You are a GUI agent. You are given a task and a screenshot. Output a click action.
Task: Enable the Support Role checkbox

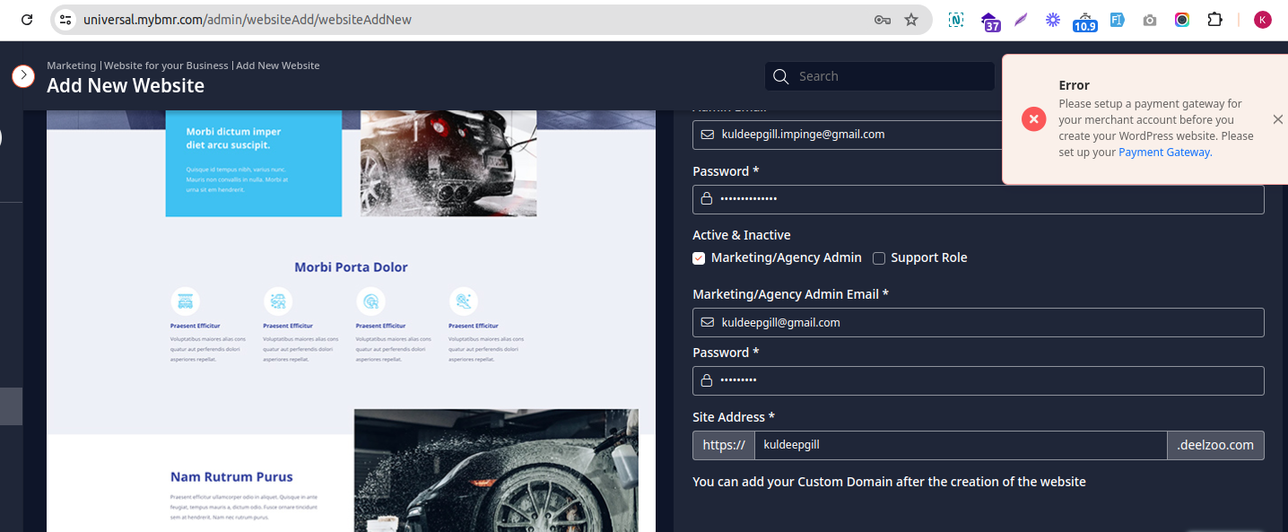pyautogui.click(x=879, y=258)
